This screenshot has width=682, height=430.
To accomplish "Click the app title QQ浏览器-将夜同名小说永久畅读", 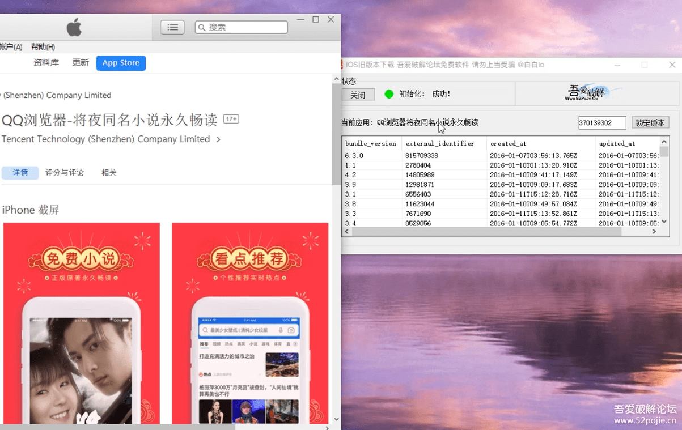I will pos(109,120).
